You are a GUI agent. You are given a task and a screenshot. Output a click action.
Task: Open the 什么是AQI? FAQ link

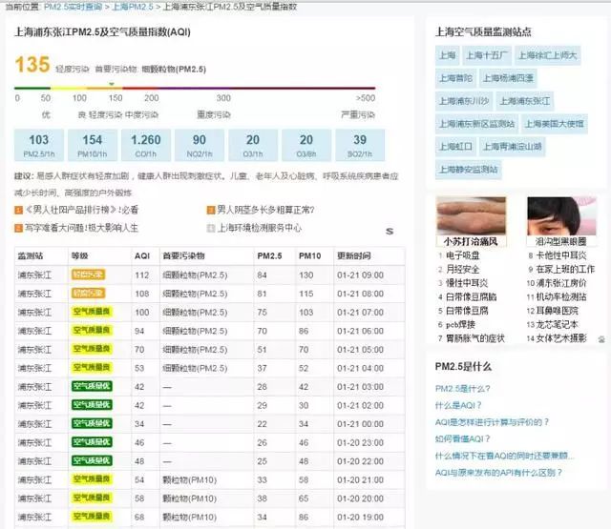[x=458, y=405]
